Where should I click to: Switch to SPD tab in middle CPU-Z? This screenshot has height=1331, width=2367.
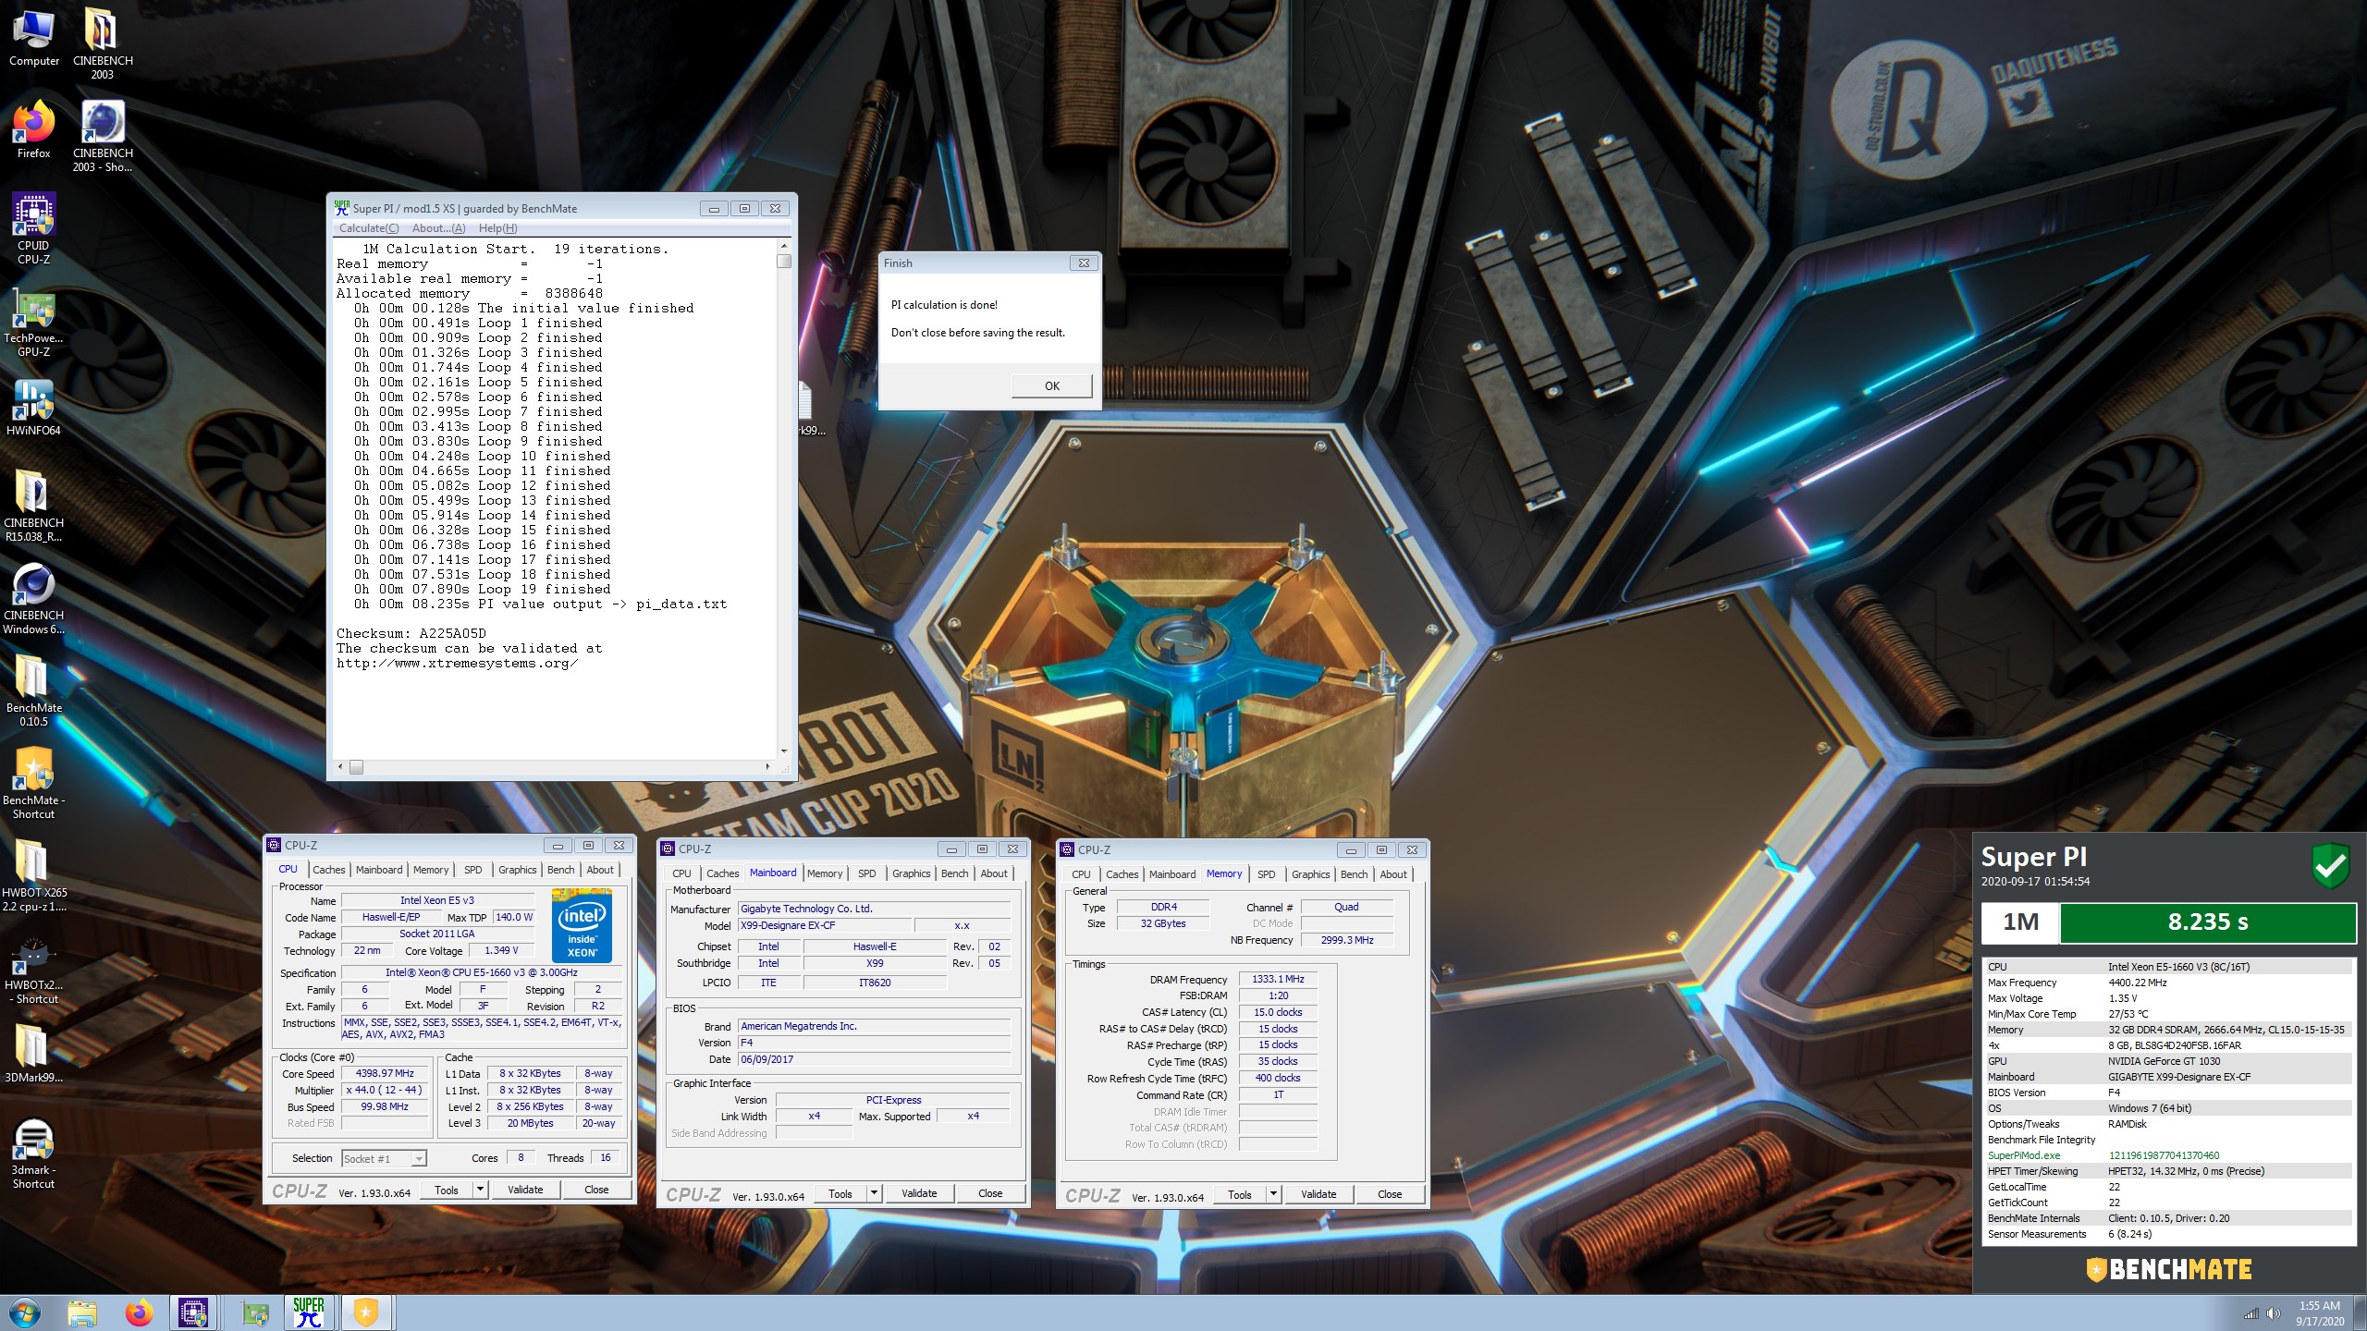tap(866, 873)
